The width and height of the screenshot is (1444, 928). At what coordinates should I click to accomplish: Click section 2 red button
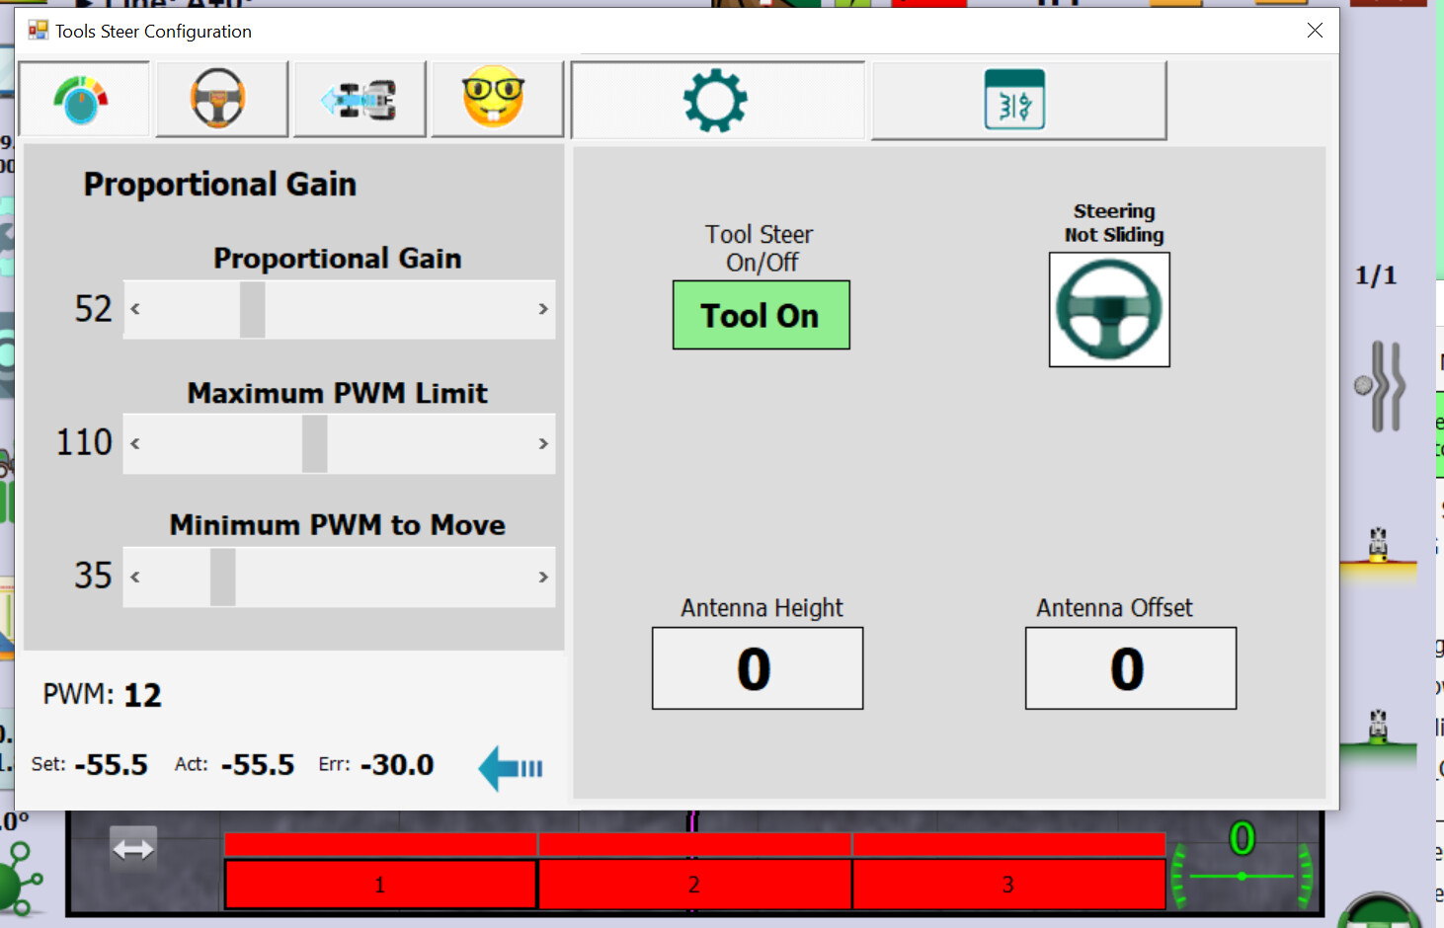tap(693, 884)
